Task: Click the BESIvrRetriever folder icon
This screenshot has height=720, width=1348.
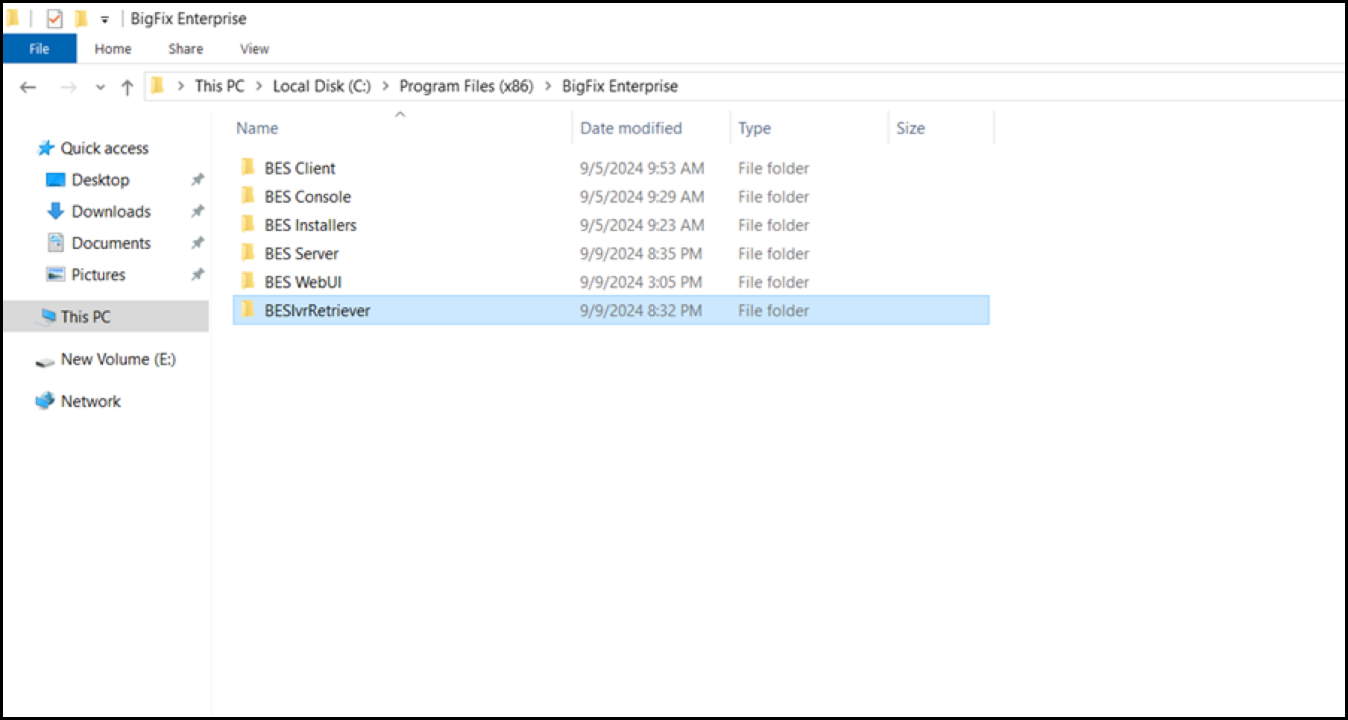Action: click(248, 309)
